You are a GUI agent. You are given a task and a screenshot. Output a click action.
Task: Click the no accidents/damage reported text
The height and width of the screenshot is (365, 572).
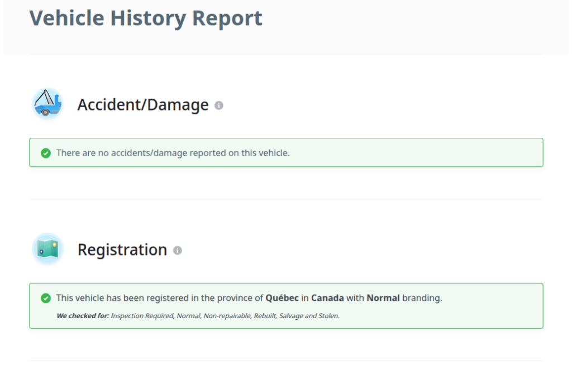tap(173, 153)
